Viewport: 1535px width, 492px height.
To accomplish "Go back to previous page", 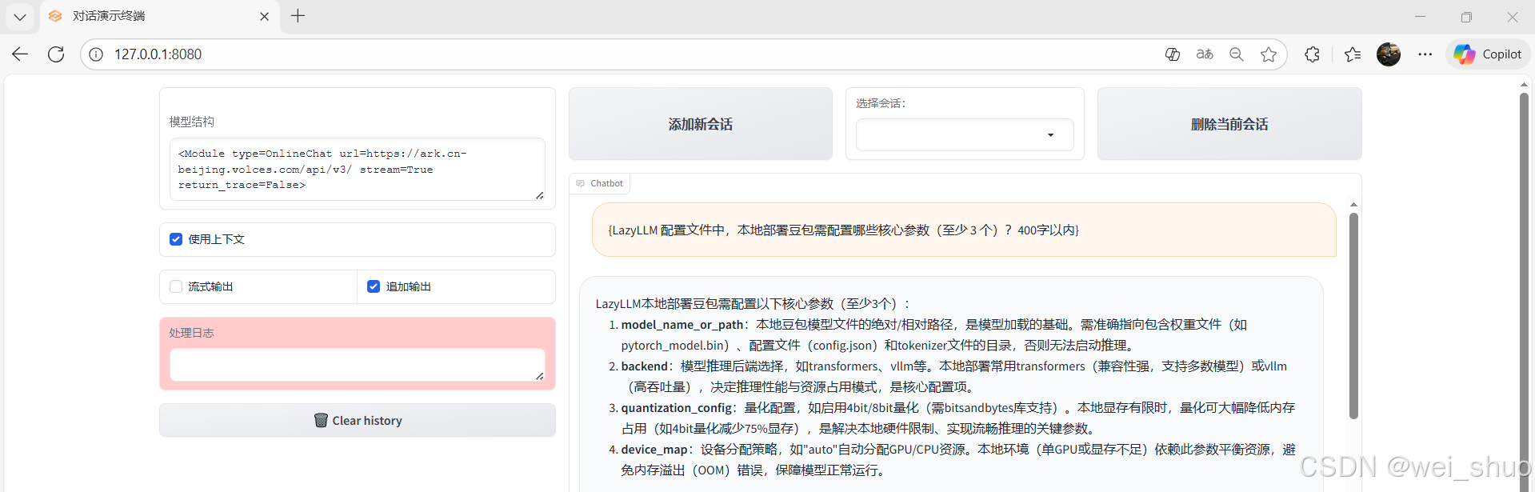I will [20, 54].
